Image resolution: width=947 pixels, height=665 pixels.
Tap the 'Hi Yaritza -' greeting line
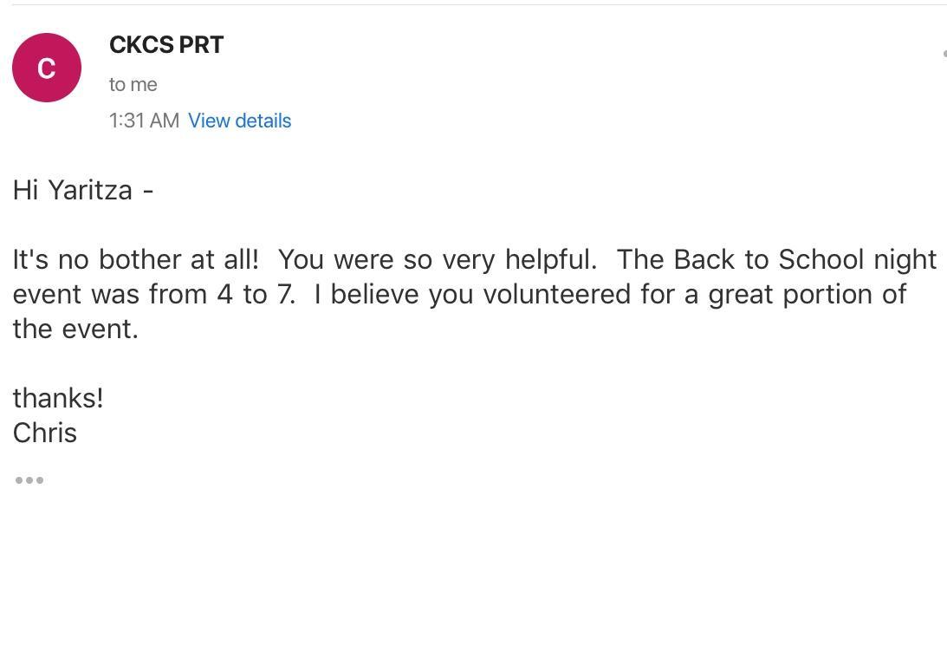point(82,190)
